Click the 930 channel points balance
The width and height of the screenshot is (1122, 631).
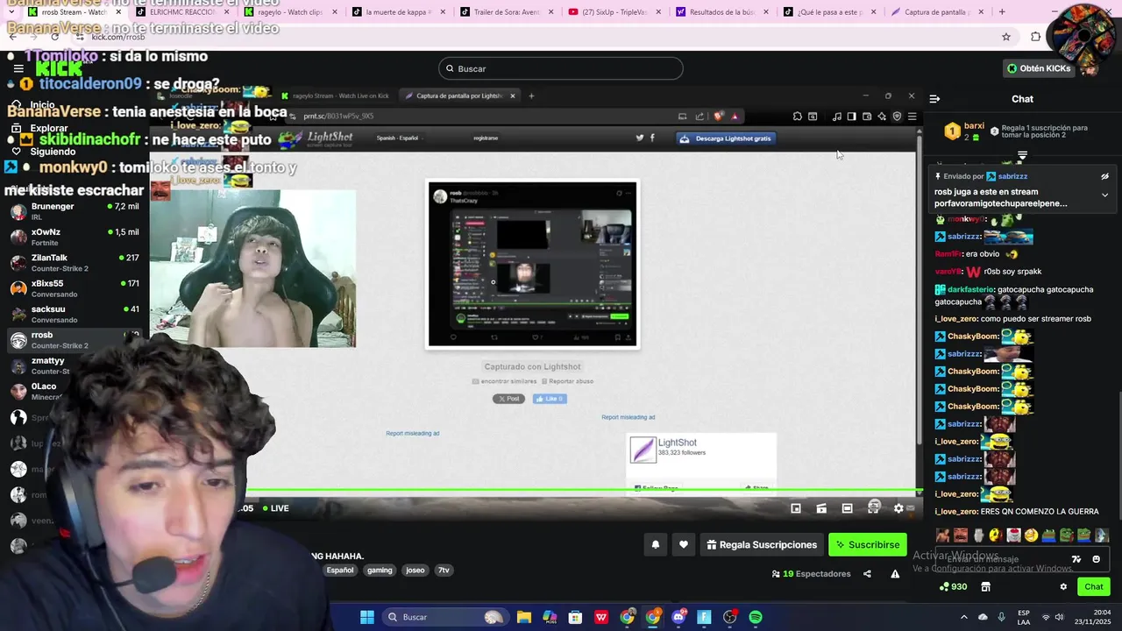tap(953, 587)
